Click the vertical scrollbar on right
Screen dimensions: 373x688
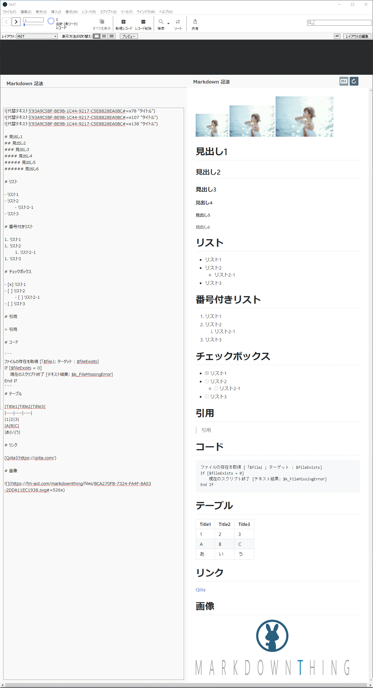coord(371,385)
